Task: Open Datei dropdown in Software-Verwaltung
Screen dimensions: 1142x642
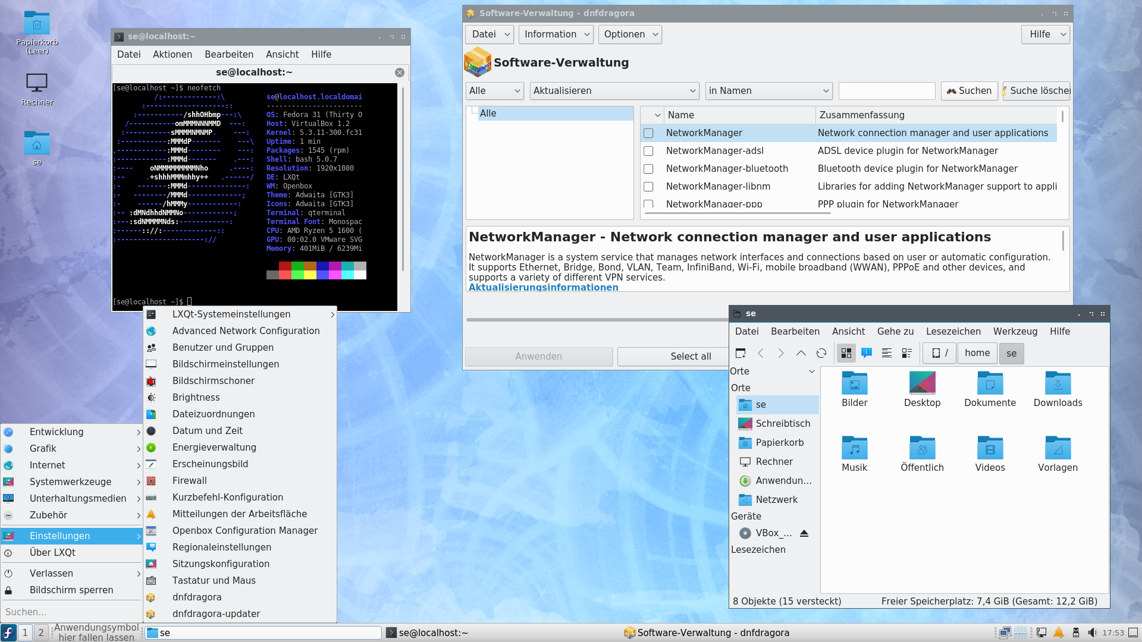Action: [x=490, y=34]
